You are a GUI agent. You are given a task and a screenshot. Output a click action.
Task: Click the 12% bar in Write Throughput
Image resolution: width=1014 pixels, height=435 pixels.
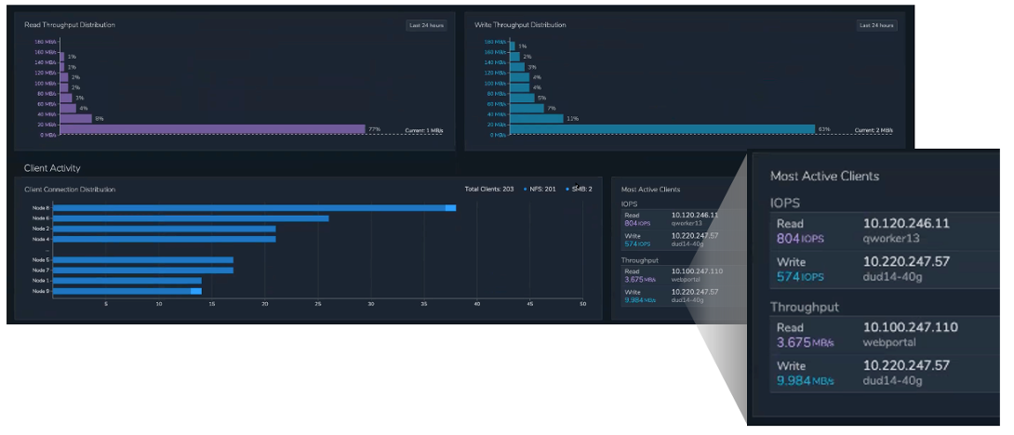[536, 118]
